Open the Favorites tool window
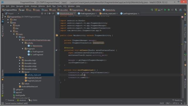188x106 pixels. pos(3,75)
